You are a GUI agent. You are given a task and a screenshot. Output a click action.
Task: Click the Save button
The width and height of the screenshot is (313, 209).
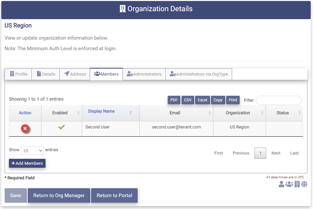16,195
